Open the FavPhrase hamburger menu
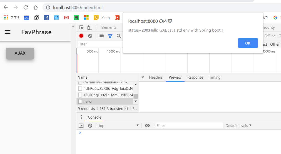Screen dimensions: 281x154 [8, 32]
